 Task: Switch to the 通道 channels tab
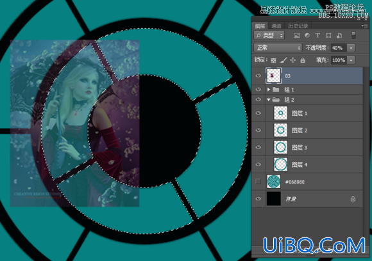click(276, 26)
